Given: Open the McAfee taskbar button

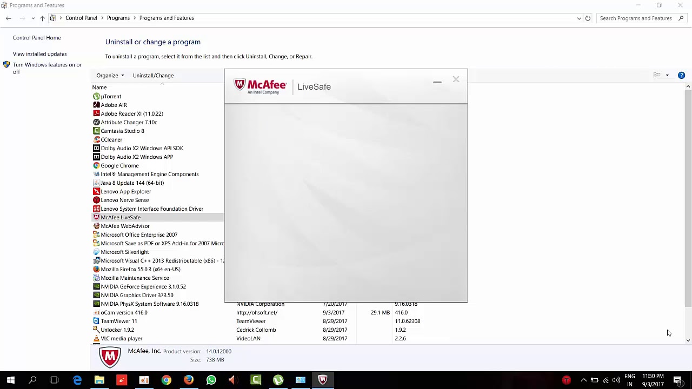Looking at the screenshot, I should coord(323,380).
